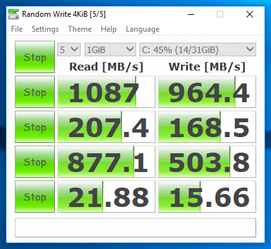The height and width of the screenshot is (249, 271).
Task: Click the empty comment field at bottom
Action: (x=135, y=228)
